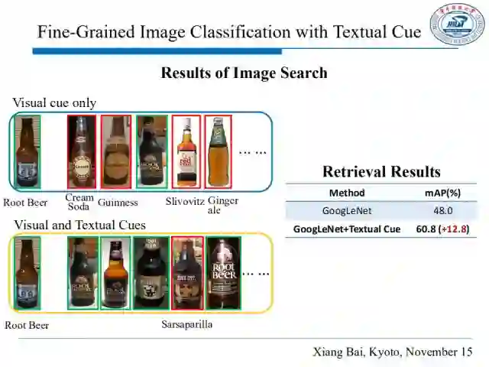The image size is (489, 367).
Task: Click the Ginger ale bottle thumbnail
Action: pos(219,151)
